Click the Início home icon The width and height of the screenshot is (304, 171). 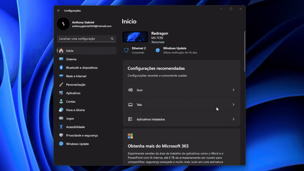pyautogui.click(x=61, y=51)
